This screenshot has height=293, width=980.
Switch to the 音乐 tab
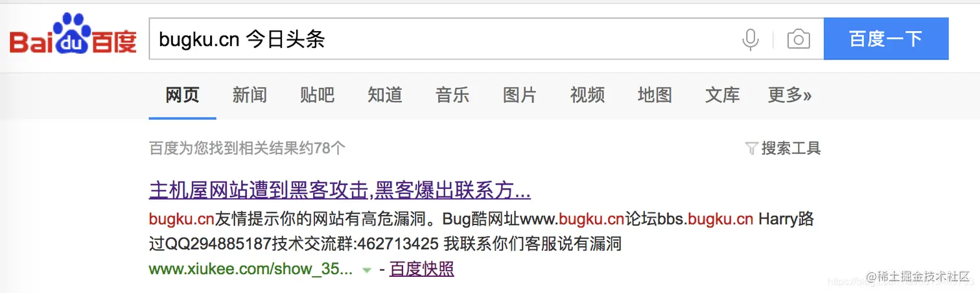coord(452,96)
